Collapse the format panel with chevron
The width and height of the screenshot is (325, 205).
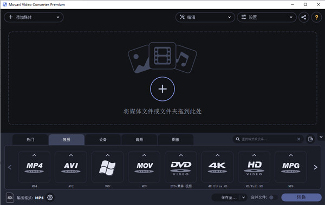[321, 137]
